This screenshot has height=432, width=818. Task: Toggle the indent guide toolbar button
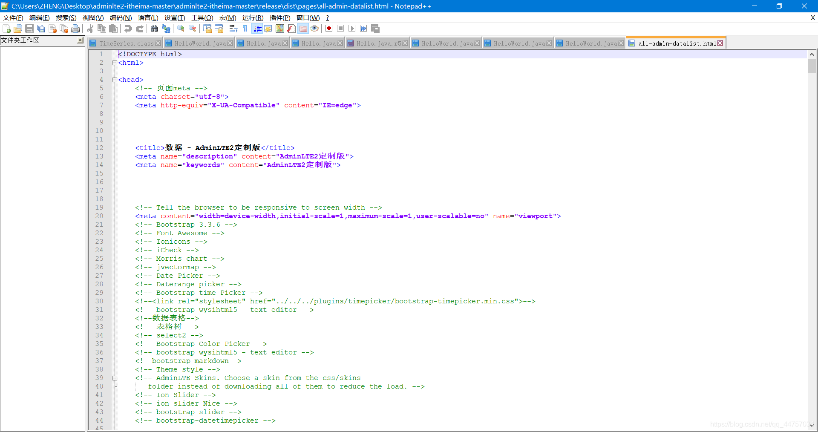[257, 29]
